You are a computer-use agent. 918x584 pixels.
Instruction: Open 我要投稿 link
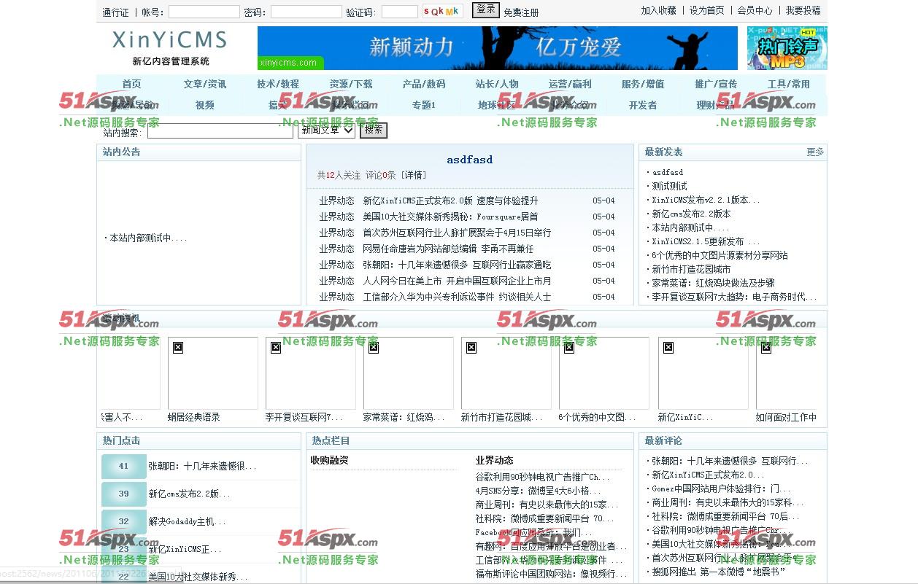pyautogui.click(x=803, y=10)
